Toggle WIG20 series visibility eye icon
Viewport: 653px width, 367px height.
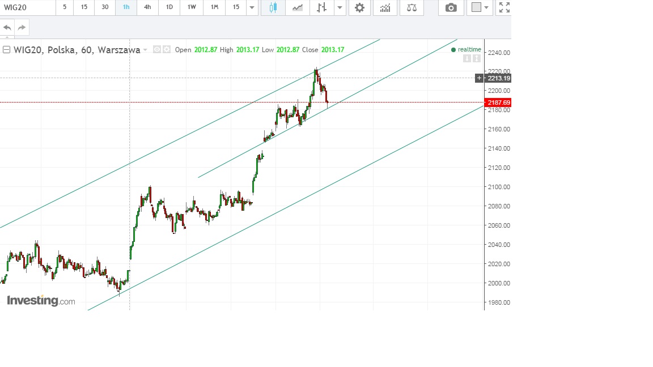pyautogui.click(x=157, y=49)
